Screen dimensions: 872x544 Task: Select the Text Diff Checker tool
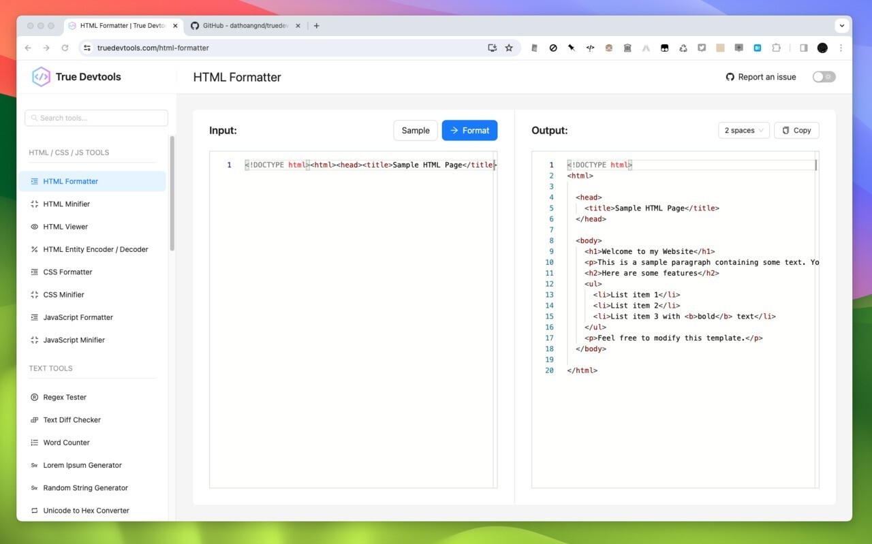(72, 419)
